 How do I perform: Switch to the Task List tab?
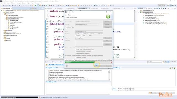tap(149, 9)
